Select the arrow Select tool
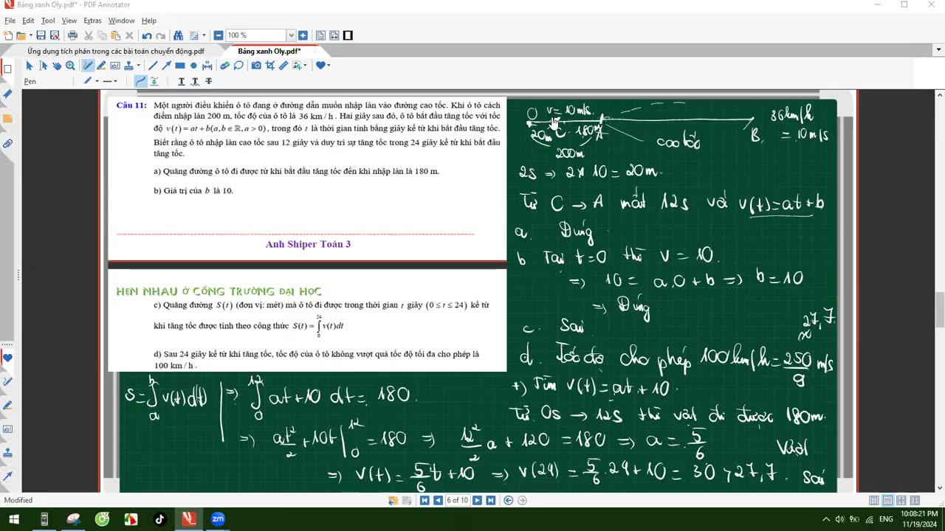Screen dimensions: 945x531 [x=30, y=66]
